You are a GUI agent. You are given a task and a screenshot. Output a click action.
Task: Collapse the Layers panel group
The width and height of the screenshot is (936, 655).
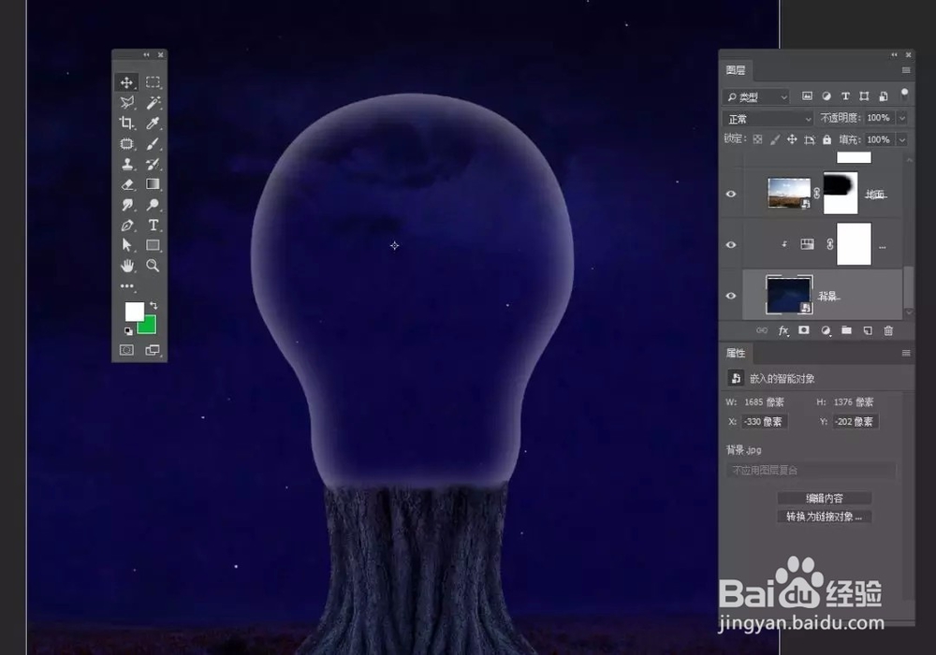click(x=894, y=55)
